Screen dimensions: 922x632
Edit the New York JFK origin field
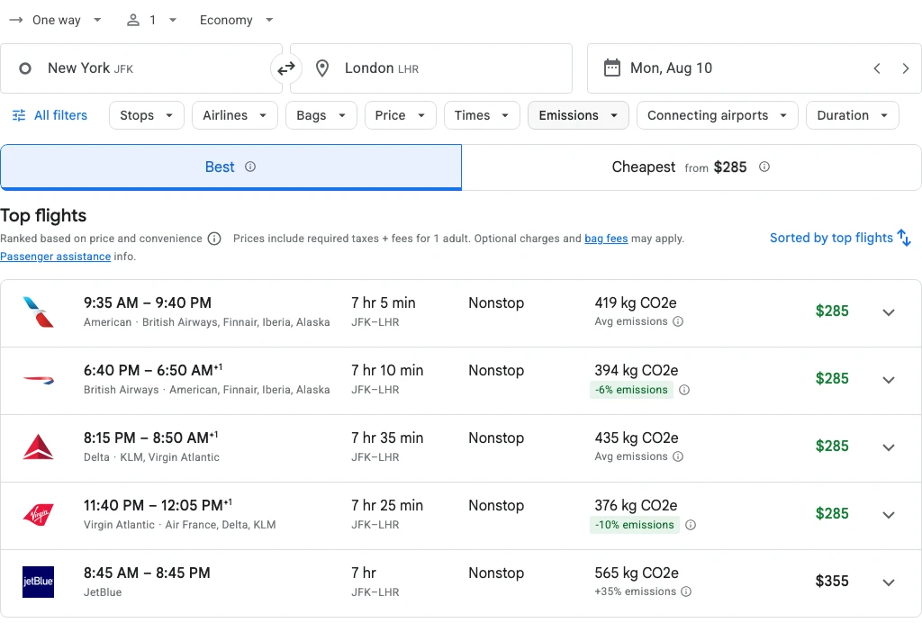141,68
